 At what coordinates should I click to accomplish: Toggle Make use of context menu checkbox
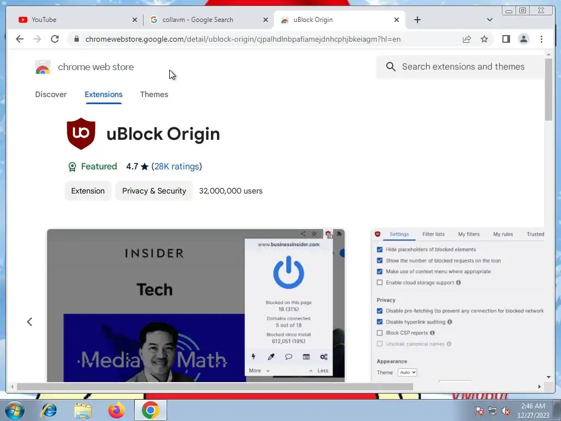coord(380,272)
